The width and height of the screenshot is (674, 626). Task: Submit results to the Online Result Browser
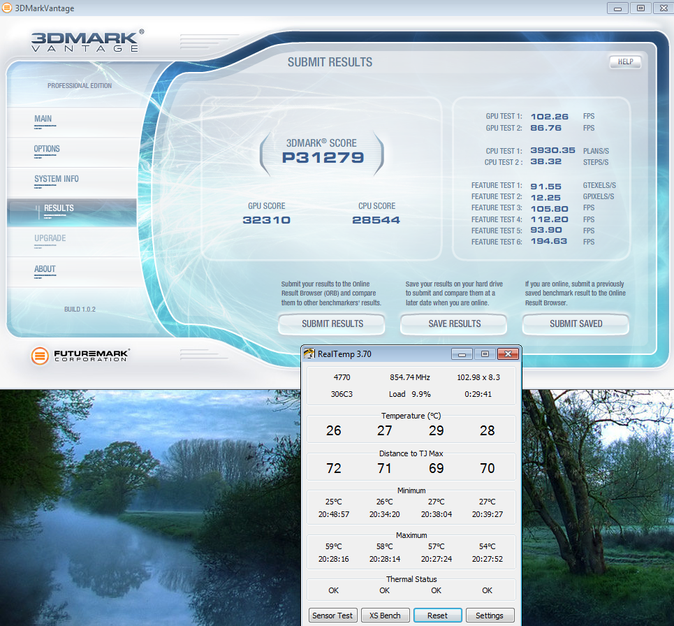[332, 323]
